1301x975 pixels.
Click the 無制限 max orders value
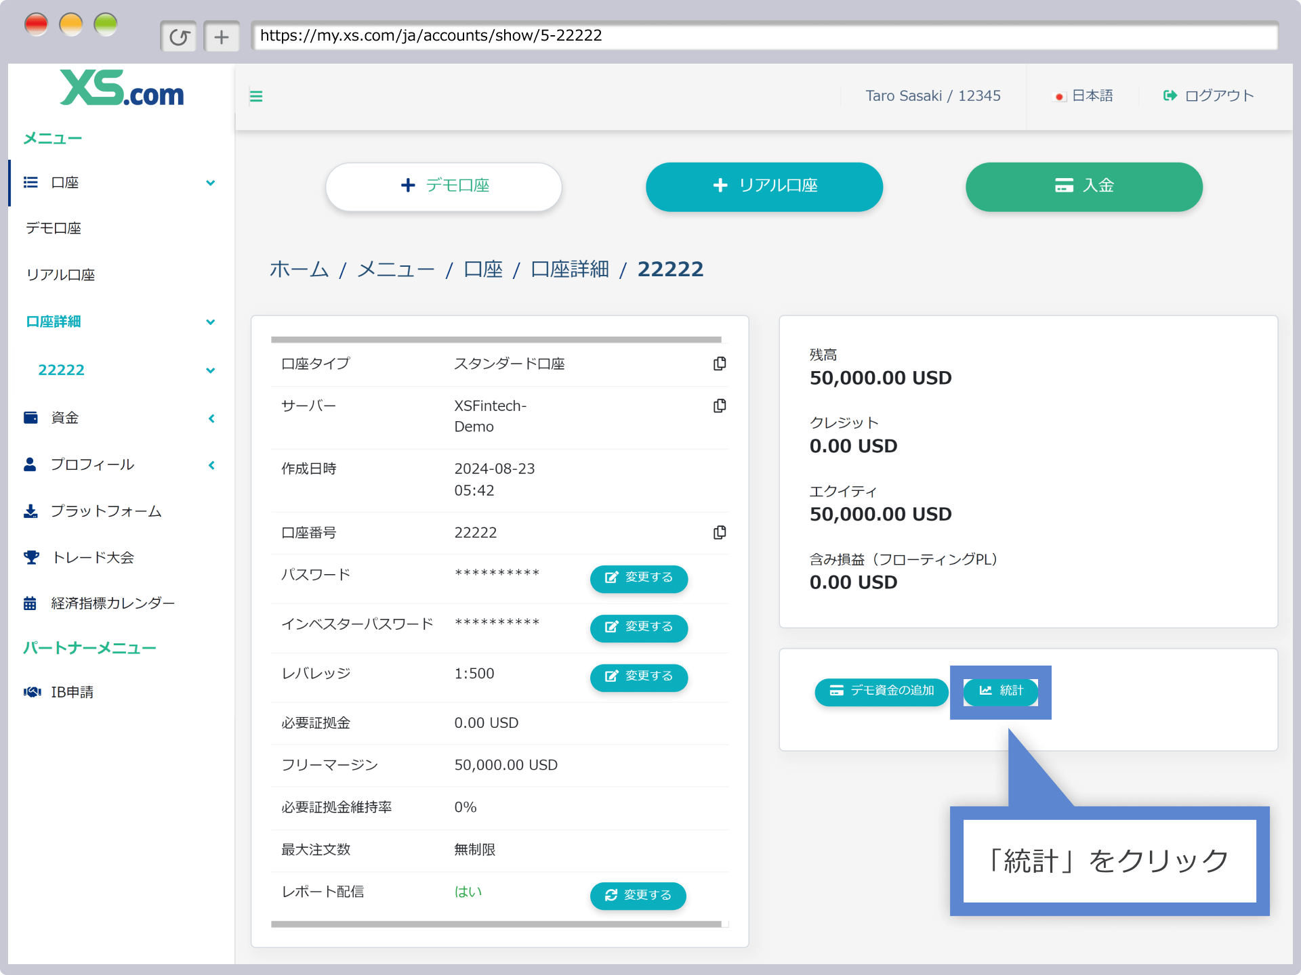pyautogui.click(x=474, y=849)
